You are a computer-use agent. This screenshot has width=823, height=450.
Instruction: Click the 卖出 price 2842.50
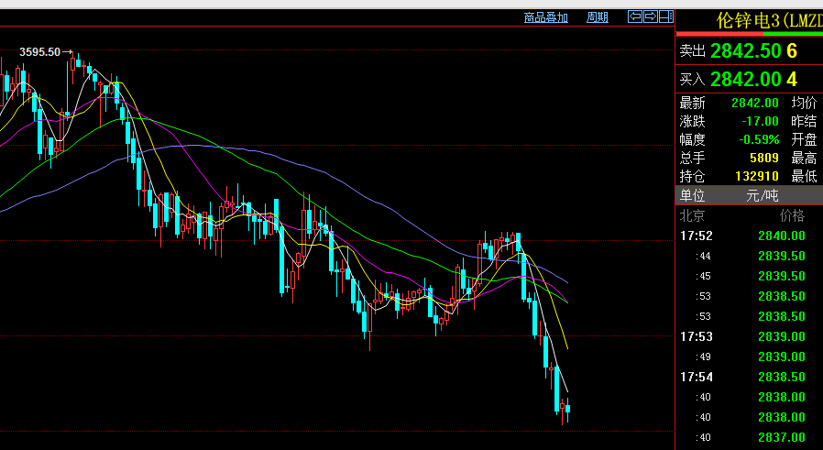(x=745, y=51)
